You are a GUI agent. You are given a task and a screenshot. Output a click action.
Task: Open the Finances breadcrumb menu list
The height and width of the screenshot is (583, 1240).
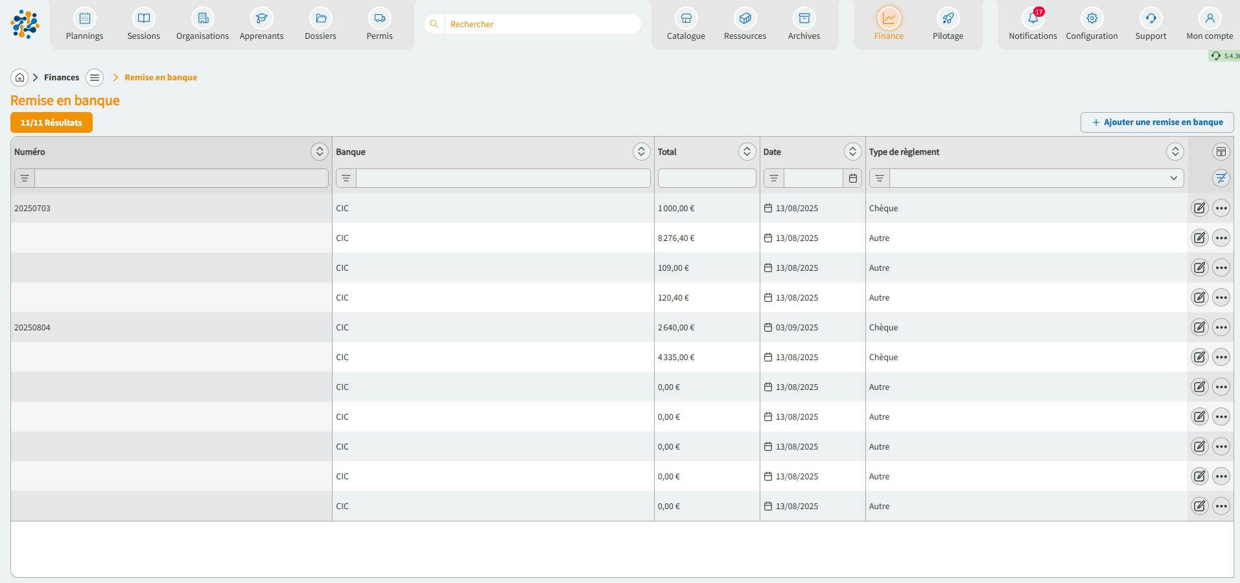[95, 78]
